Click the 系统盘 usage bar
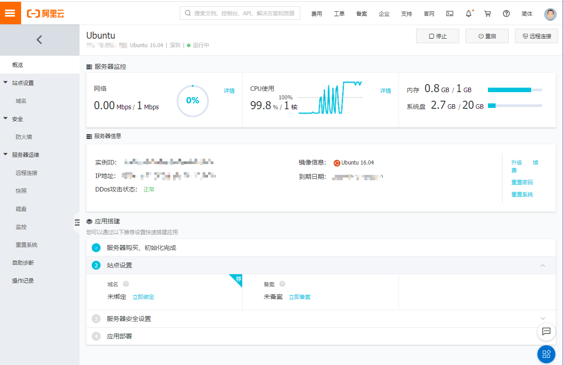 [515, 106]
